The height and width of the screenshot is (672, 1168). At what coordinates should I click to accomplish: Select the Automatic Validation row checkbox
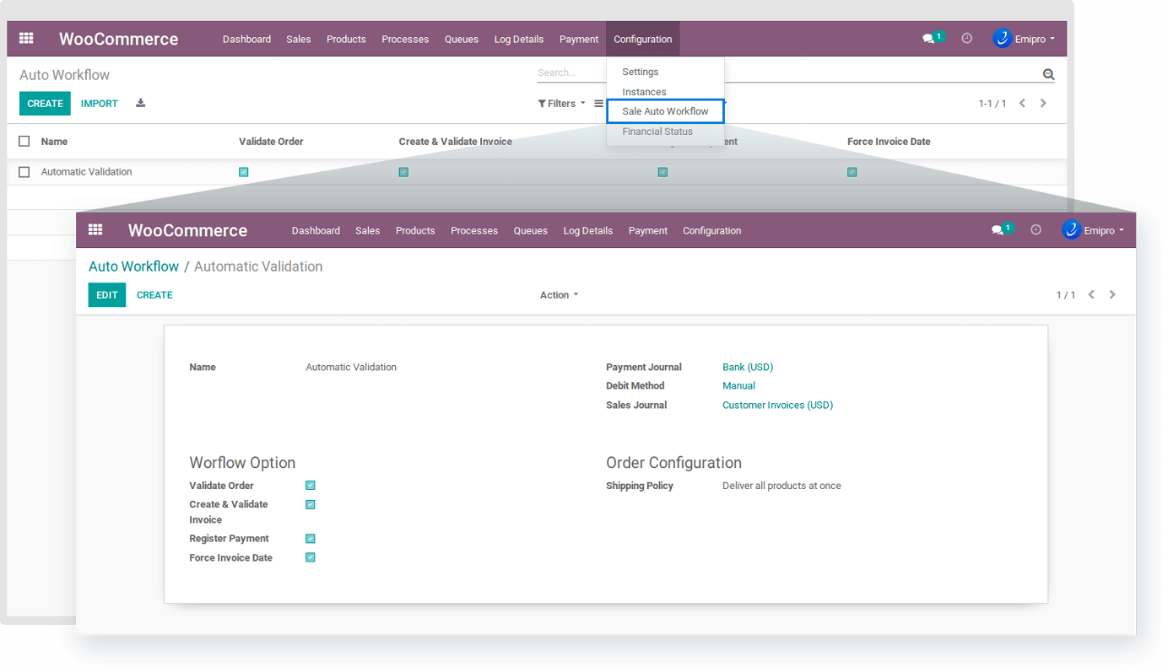coord(24,172)
